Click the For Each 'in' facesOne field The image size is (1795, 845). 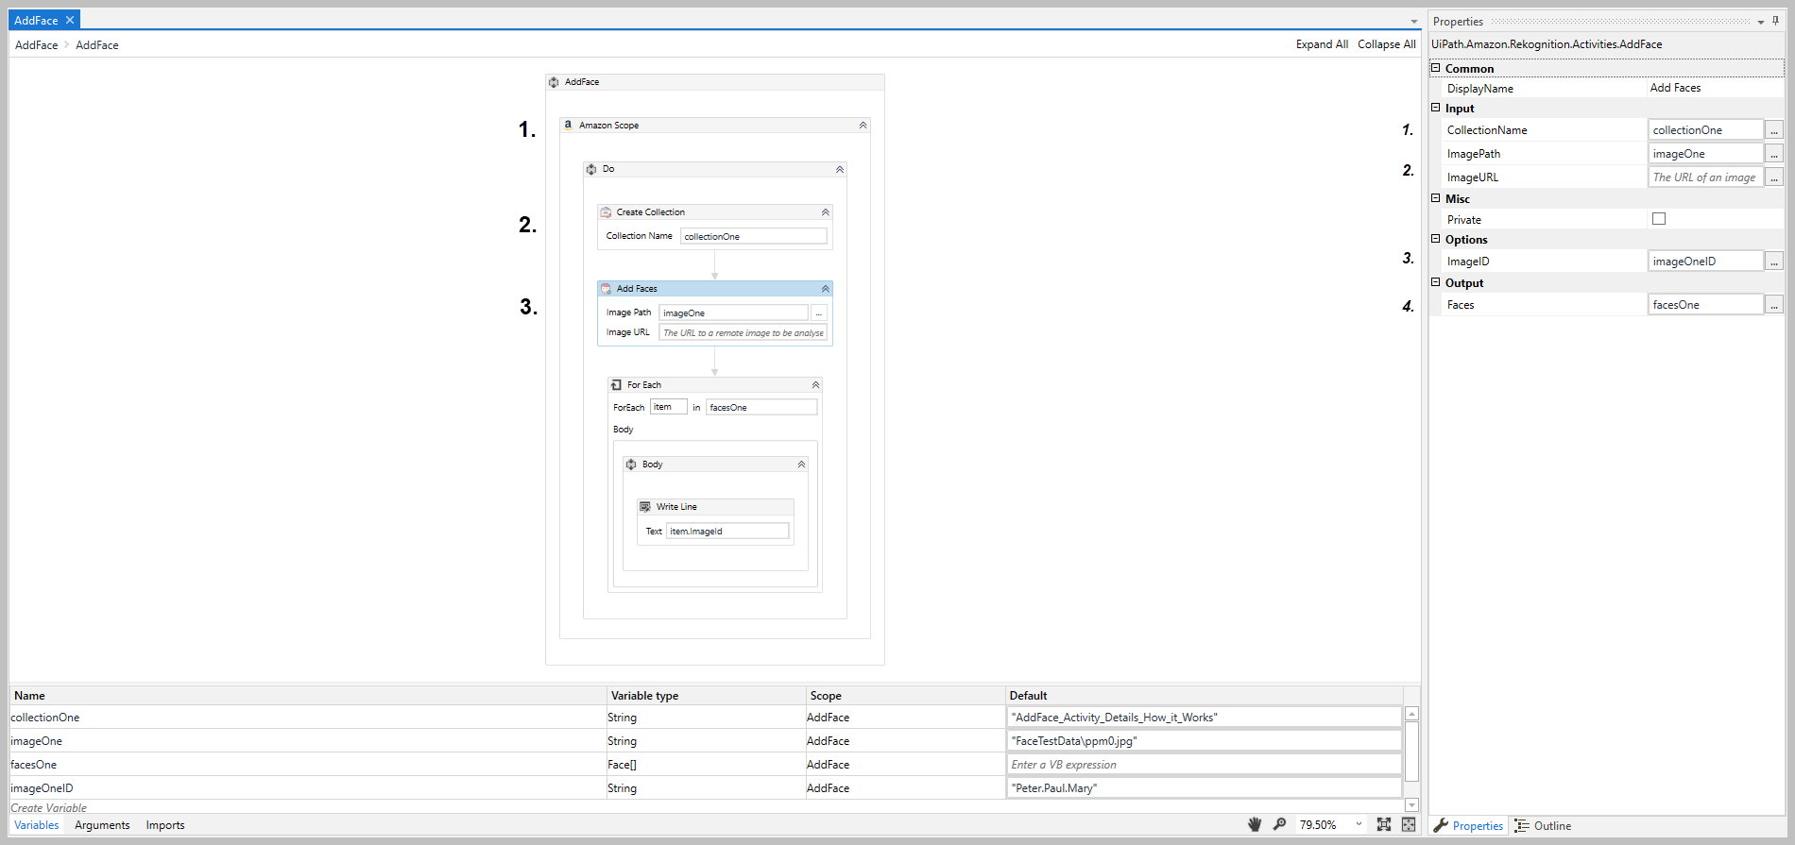(761, 407)
